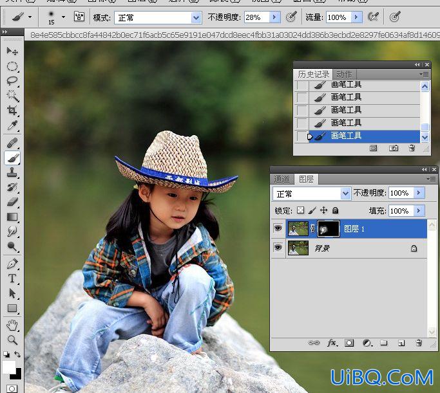
Task: Select the Zoom tool
Action: pos(12,340)
